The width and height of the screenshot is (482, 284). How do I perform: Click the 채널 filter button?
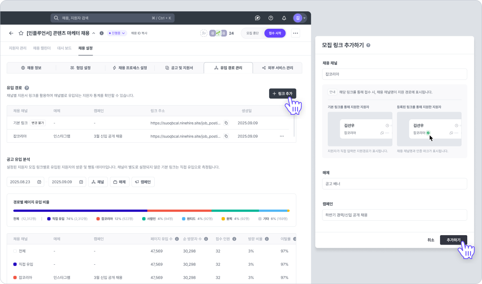98,182
